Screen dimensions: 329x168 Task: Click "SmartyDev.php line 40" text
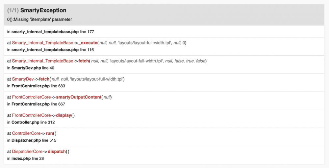[33, 68]
